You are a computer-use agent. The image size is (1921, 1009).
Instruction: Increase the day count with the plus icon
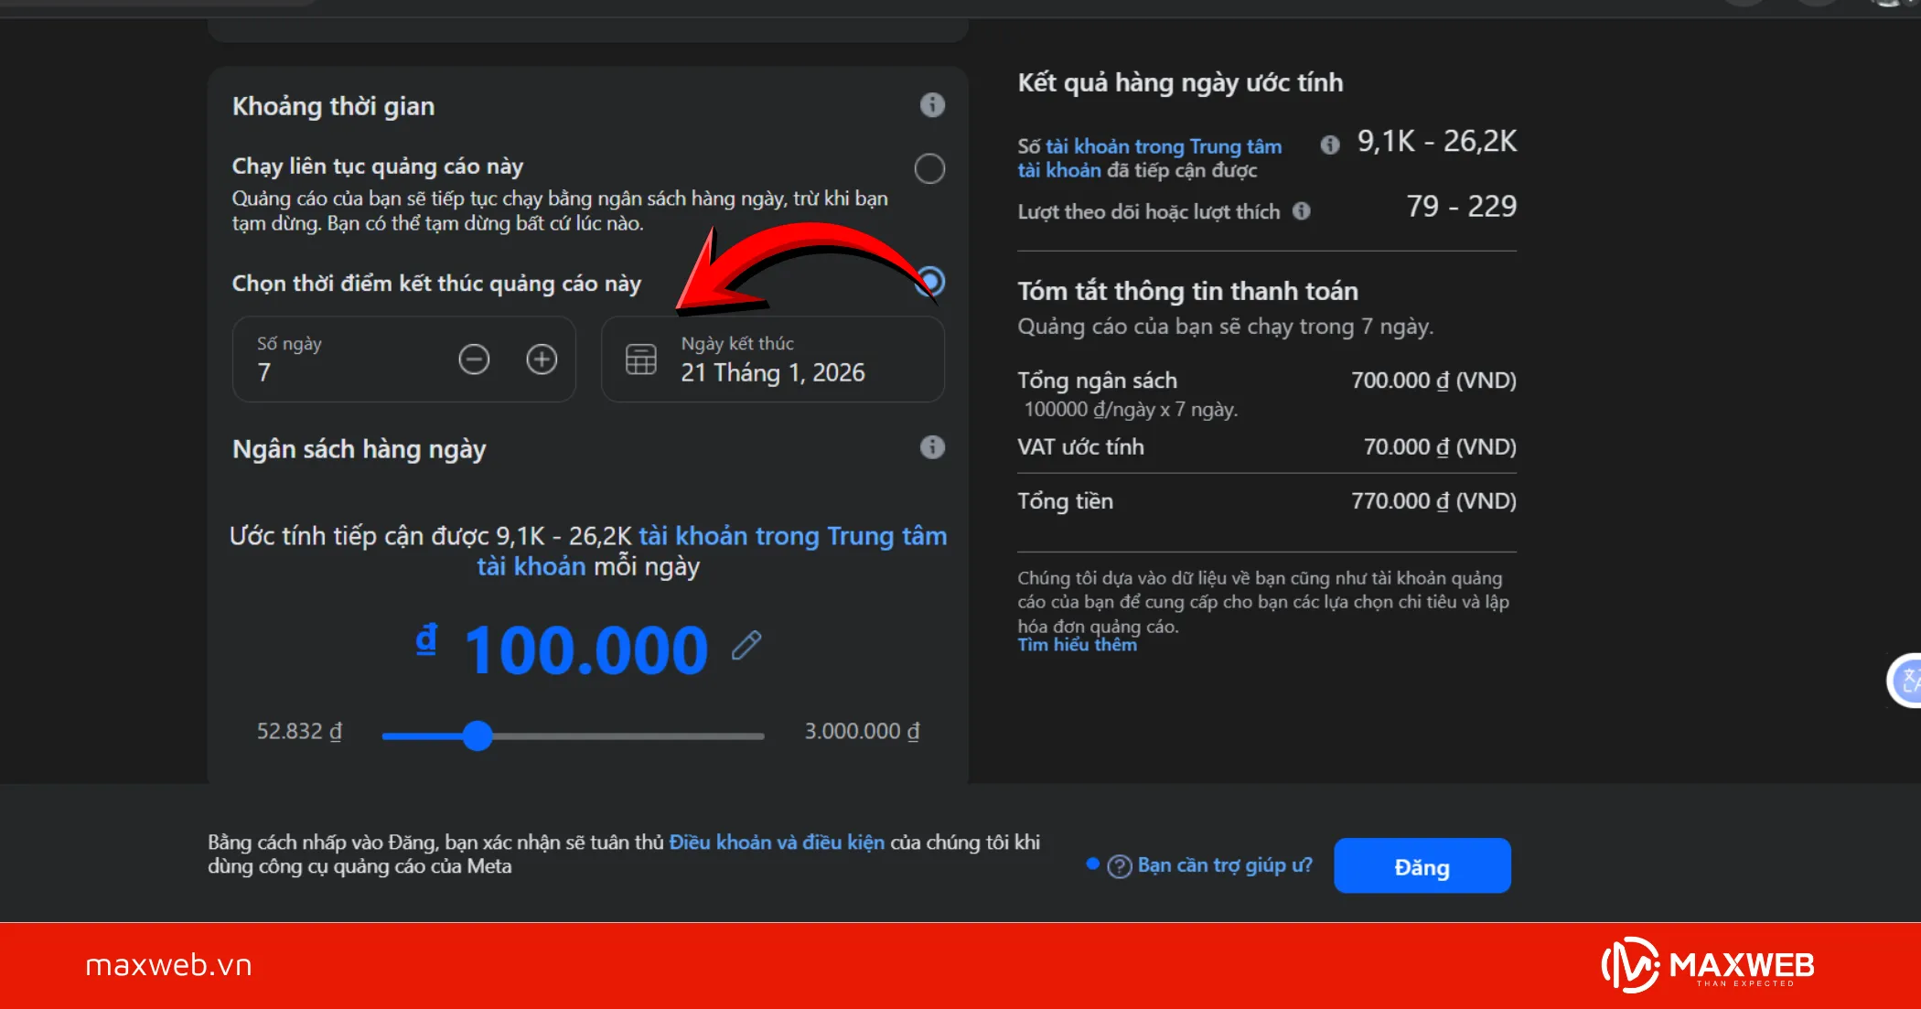point(542,360)
